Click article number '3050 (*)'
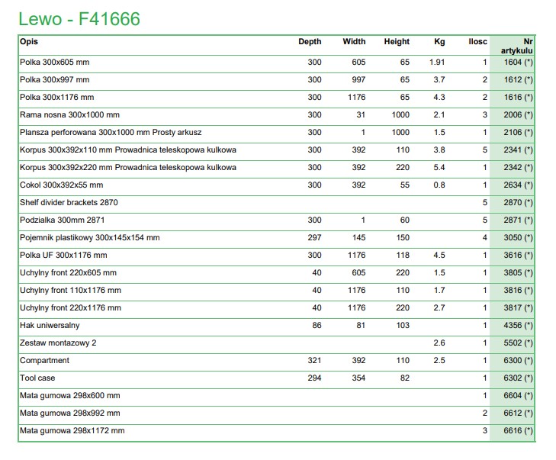 (519, 237)
